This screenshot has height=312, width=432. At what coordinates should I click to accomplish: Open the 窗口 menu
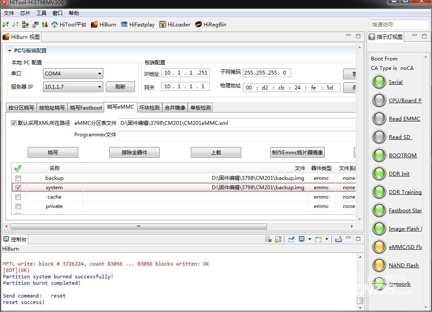57,13
